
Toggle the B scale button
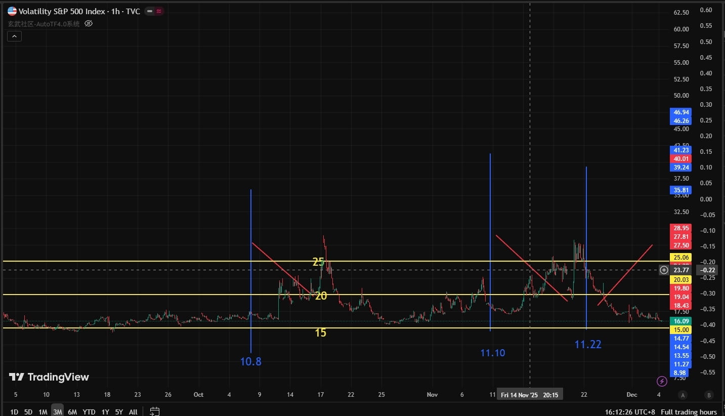709,395
